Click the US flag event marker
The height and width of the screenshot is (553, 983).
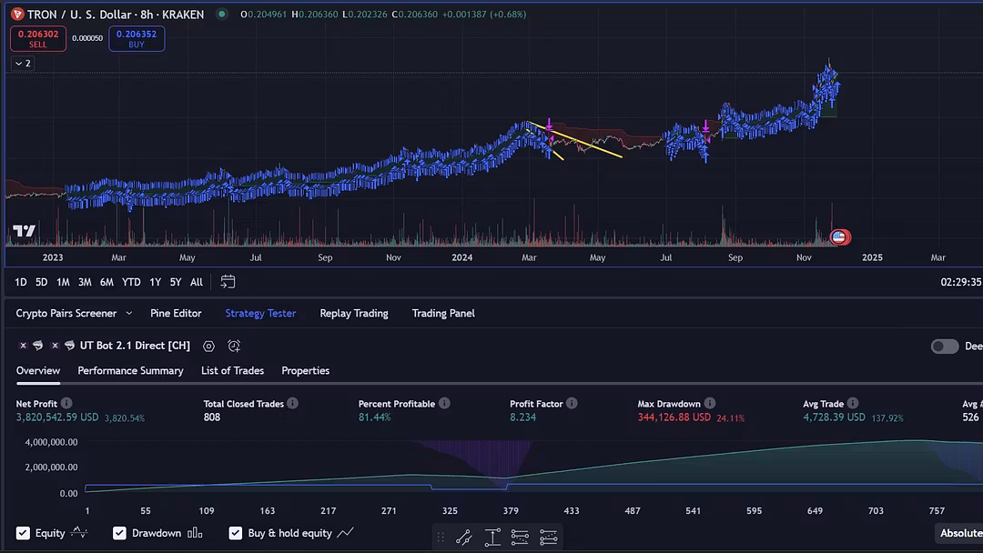[840, 236]
